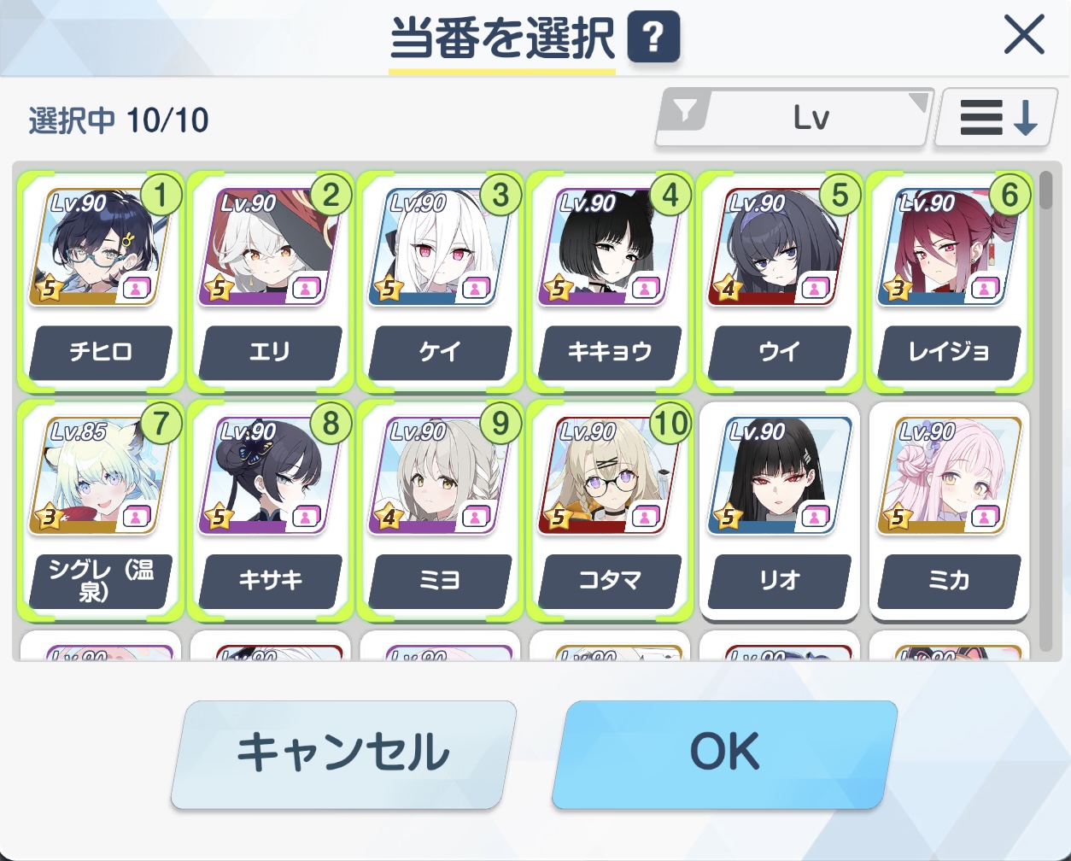Tap the pink profile icon on キサキ's card
This screenshot has width=1071, height=861.
[x=306, y=517]
